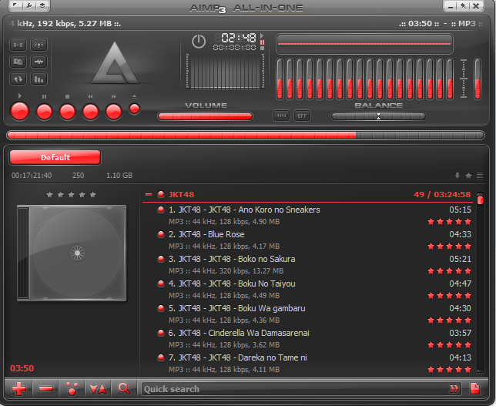496x406 pixels.
Task: Click rating stars for Cinderella Wa Damasarenai
Action: click(449, 345)
